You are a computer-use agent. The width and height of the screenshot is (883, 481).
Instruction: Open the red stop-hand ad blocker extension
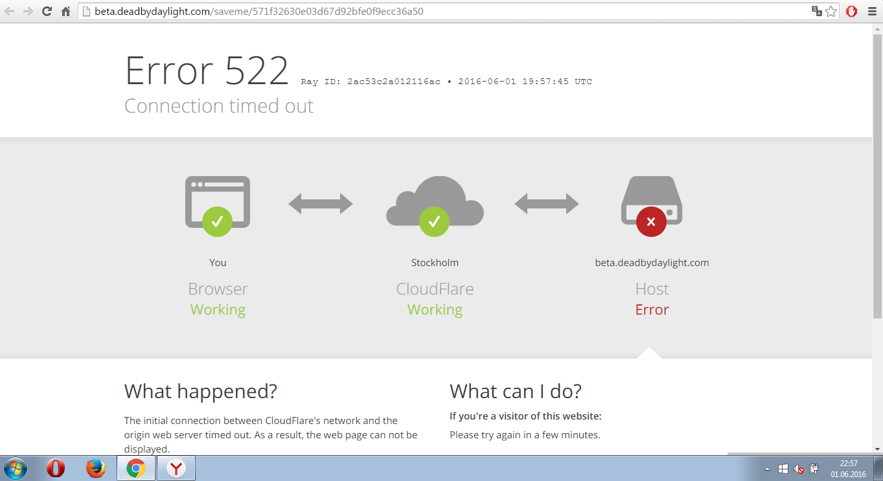click(x=852, y=11)
